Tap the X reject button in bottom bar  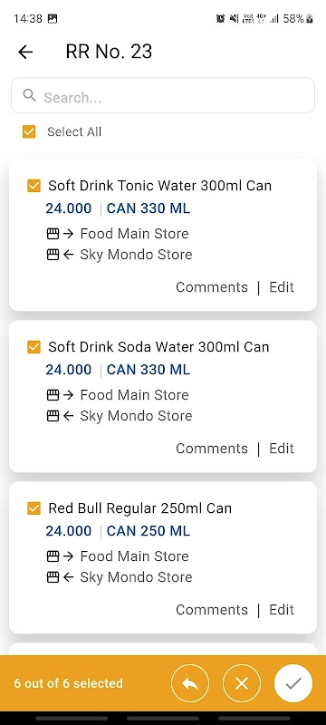242,683
